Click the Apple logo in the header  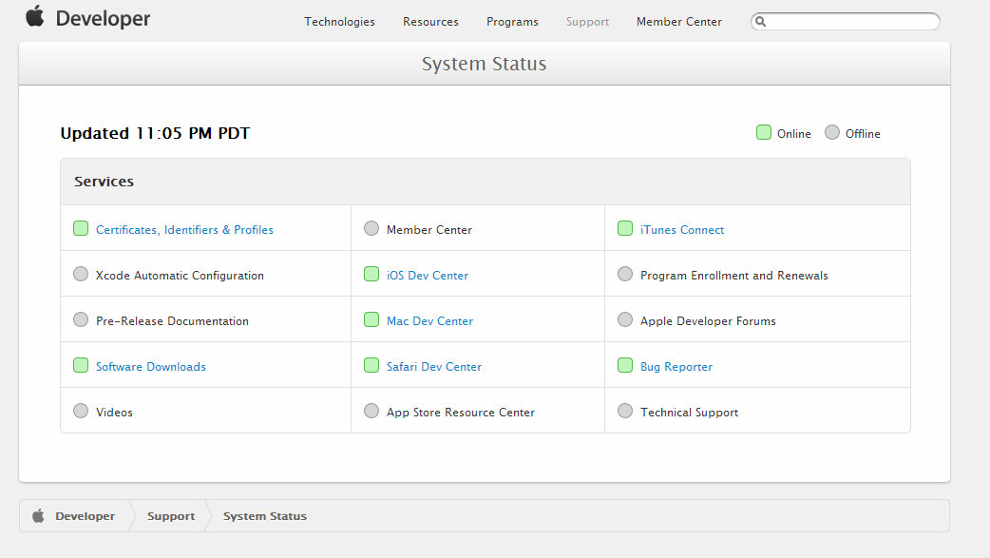click(35, 16)
